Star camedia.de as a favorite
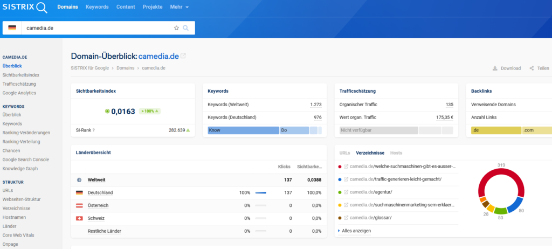This screenshot has width=552, height=249. coord(176,28)
